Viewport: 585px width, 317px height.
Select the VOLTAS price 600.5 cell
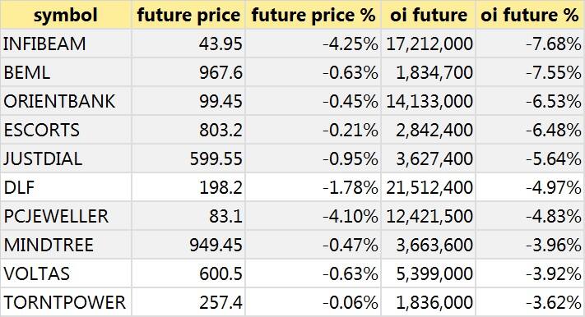tap(188, 273)
